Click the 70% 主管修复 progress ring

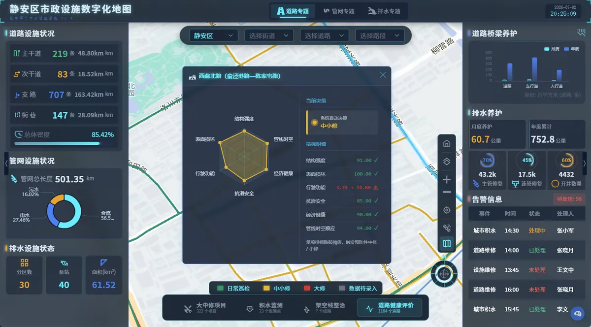click(x=487, y=161)
